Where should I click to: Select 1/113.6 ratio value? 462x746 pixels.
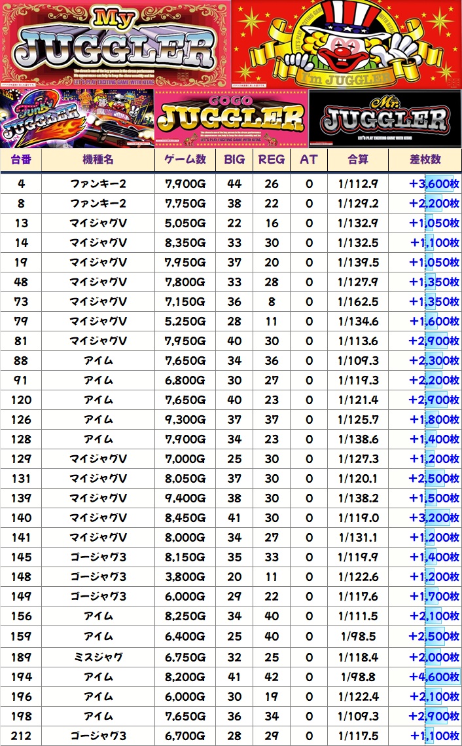point(359,341)
